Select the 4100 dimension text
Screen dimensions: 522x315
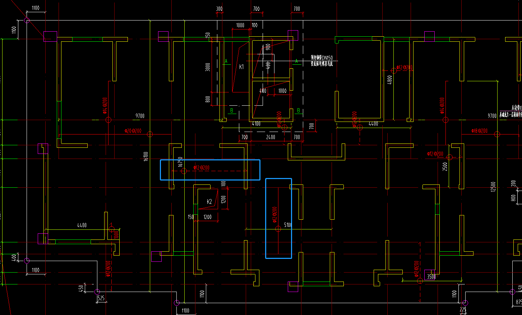pyautogui.click(x=256, y=124)
